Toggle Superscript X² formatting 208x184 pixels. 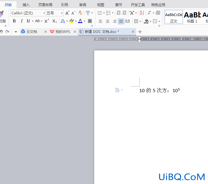[x=47, y=21]
